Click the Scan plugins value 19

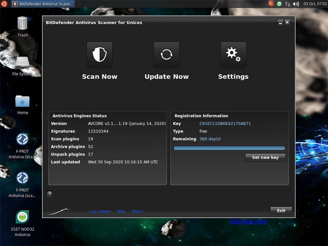coord(91,139)
